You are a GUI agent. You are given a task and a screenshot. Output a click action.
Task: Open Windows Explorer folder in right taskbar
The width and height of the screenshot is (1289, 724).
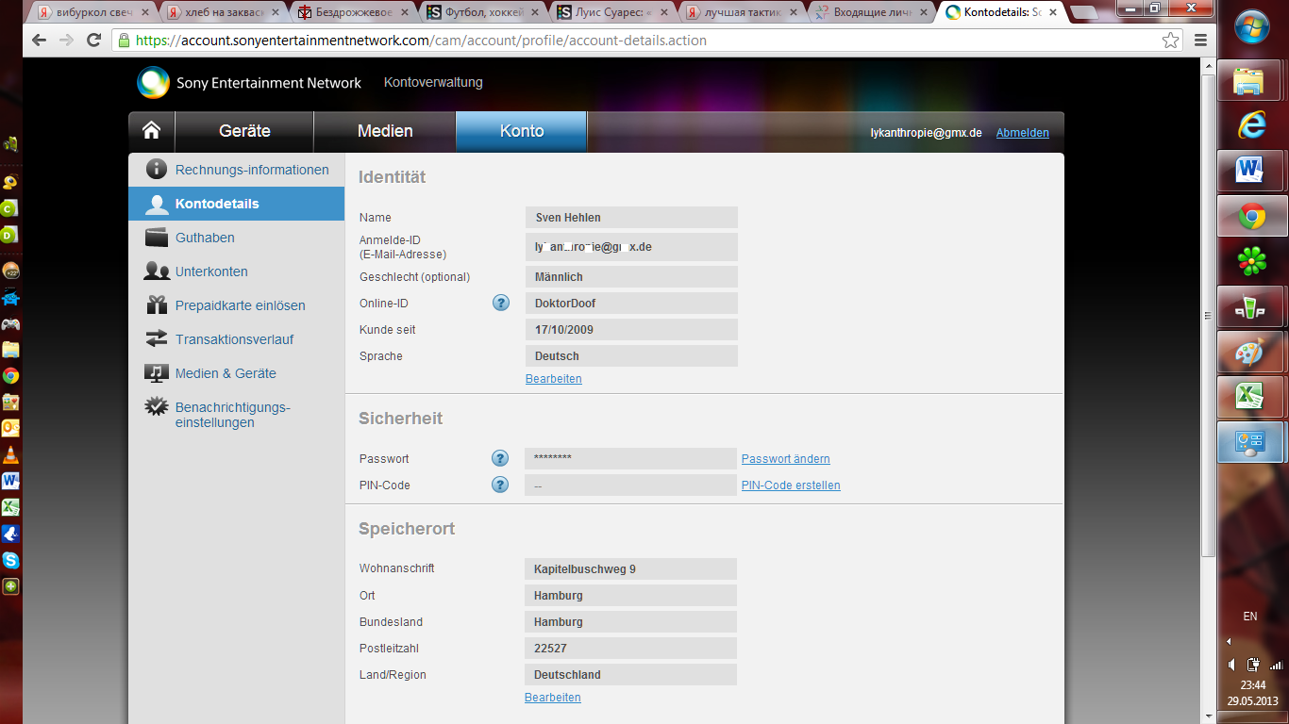point(1251,80)
